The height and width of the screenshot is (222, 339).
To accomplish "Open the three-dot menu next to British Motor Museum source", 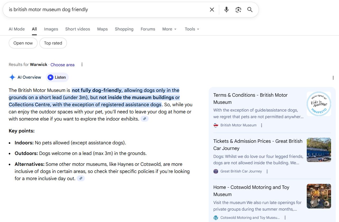I will pyautogui.click(x=262, y=125).
